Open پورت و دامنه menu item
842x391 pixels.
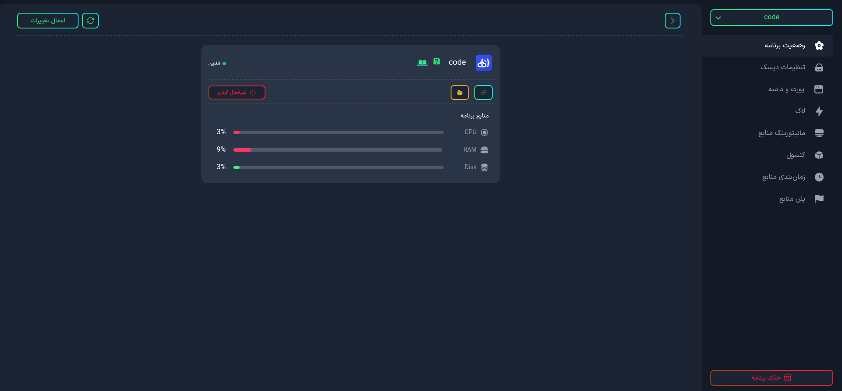pos(767,89)
